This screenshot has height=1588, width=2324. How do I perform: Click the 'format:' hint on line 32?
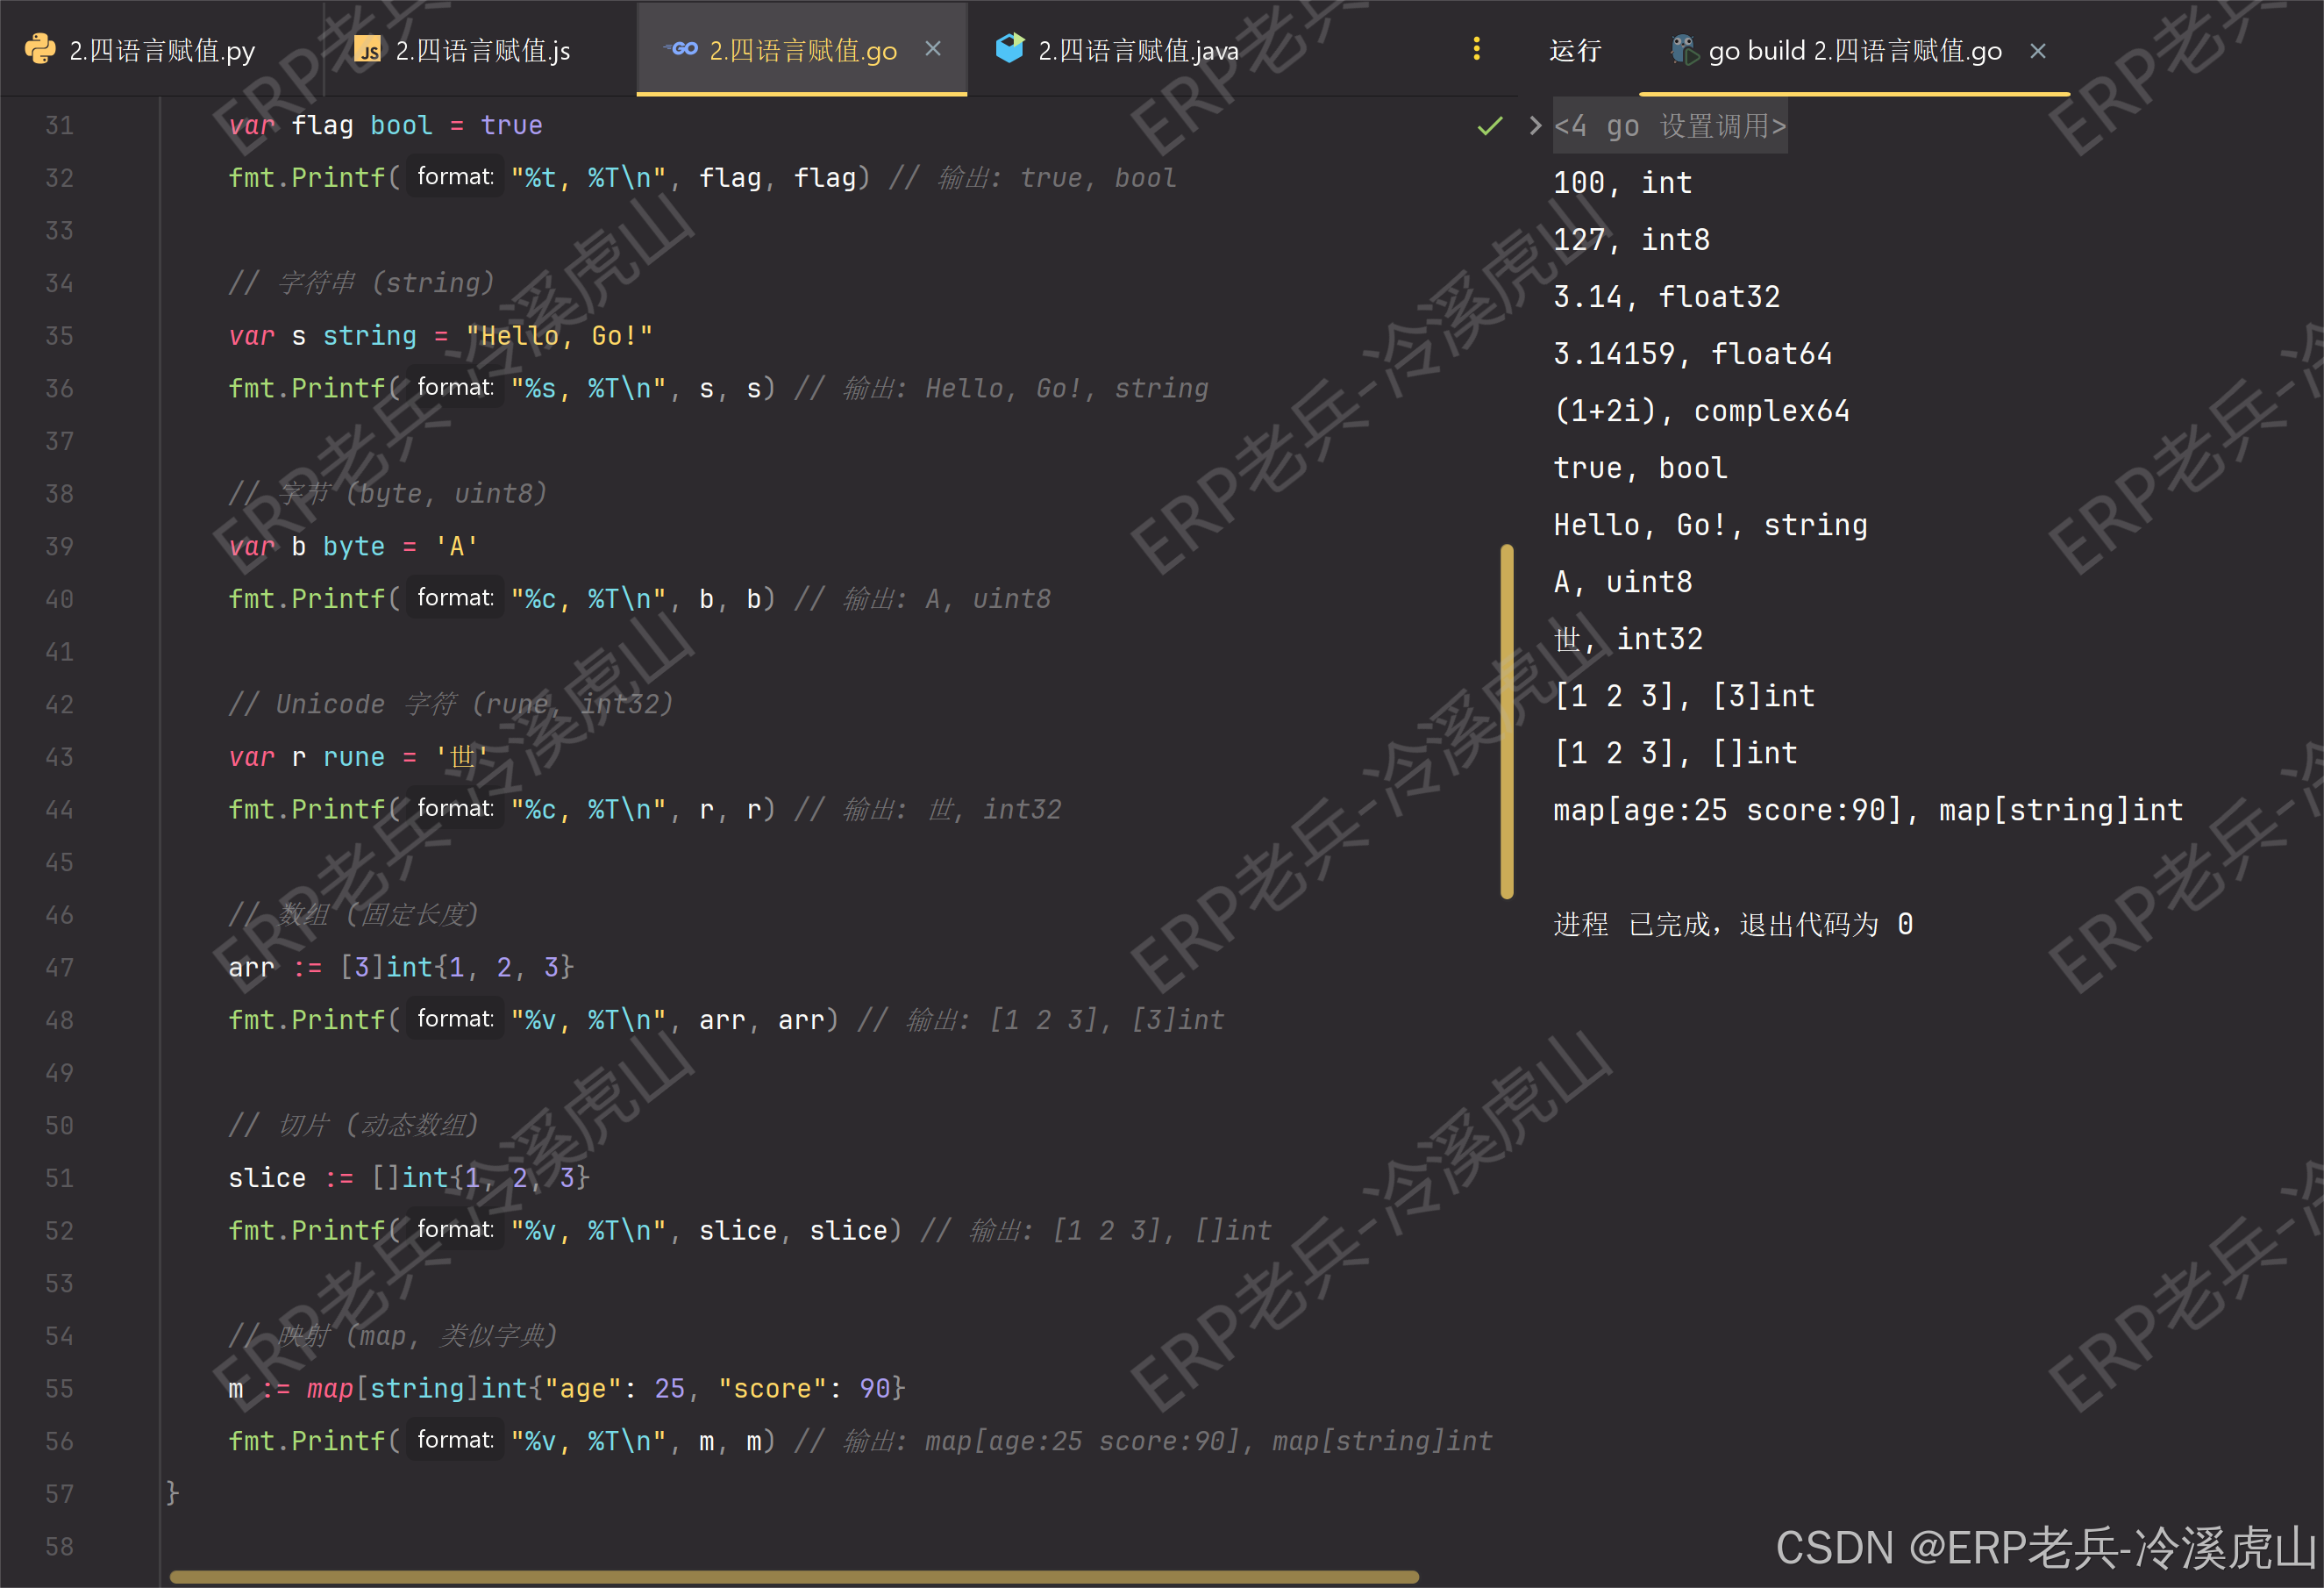tap(455, 177)
